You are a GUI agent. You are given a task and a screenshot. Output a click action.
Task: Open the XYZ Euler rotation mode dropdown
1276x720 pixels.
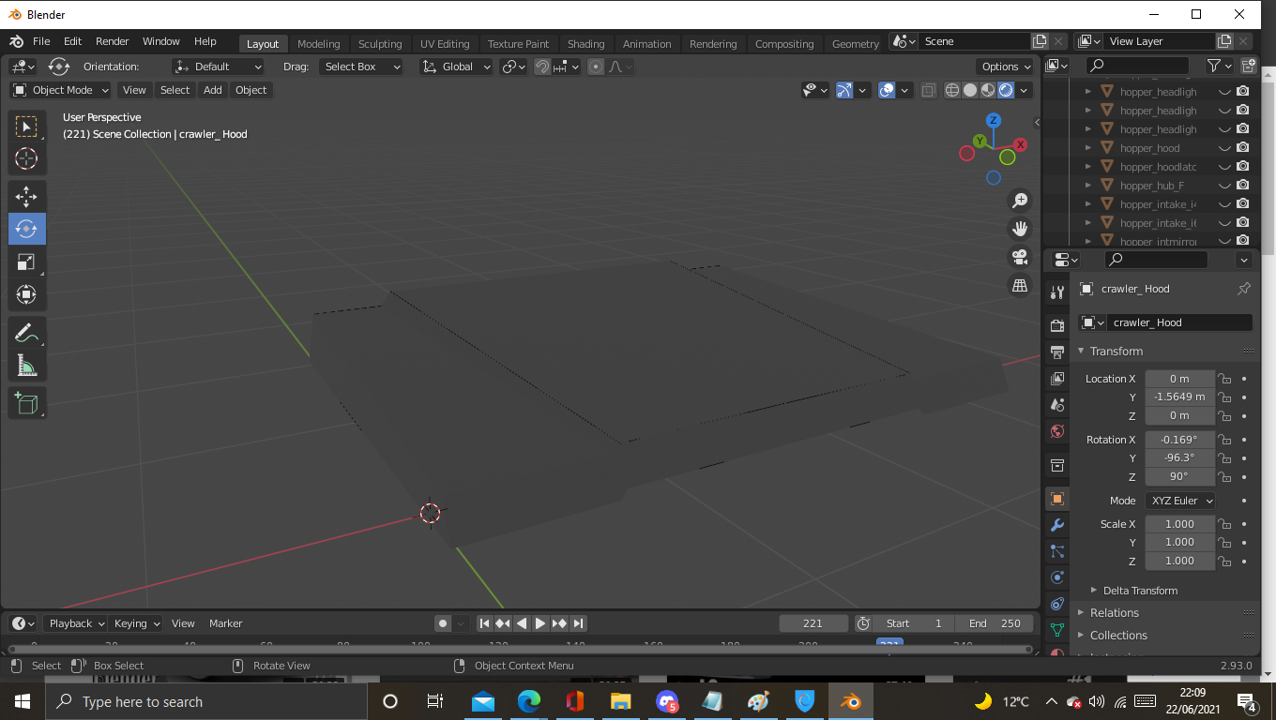pos(1180,501)
